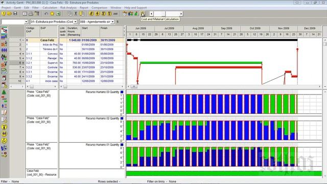The image size is (327, 184).
Task: Click the Print toolbar icon
Action: [x=31, y=14]
